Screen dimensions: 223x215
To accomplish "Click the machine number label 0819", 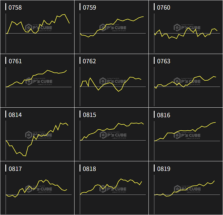I will 164,168.
